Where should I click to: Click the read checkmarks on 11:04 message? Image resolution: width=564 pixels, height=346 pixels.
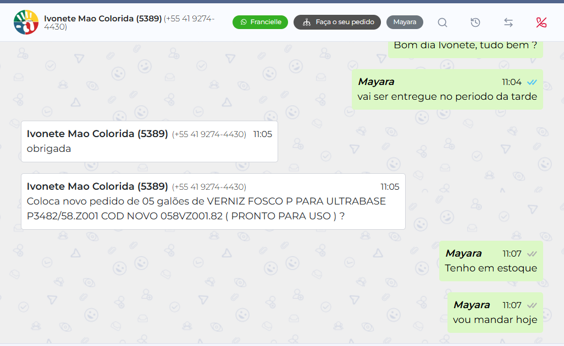pos(532,82)
